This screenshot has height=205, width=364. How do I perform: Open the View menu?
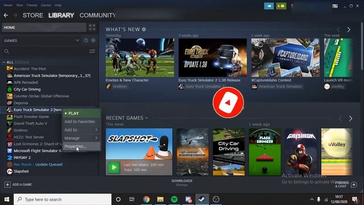coord(19,5)
